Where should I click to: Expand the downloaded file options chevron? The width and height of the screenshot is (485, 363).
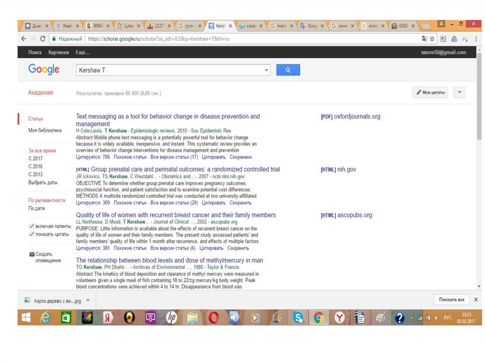[x=90, y=300]
